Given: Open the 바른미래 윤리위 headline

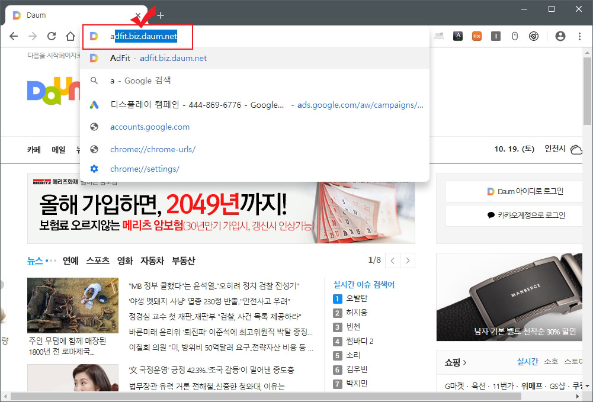Looking at the screenshot, I should click(x=221, y=332).
